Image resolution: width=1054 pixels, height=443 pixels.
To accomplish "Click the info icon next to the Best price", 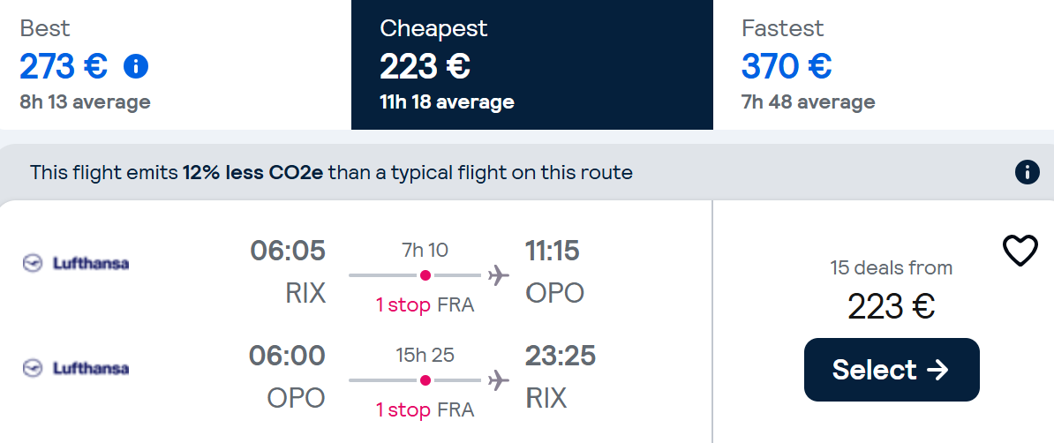I will tap(136, 66).
